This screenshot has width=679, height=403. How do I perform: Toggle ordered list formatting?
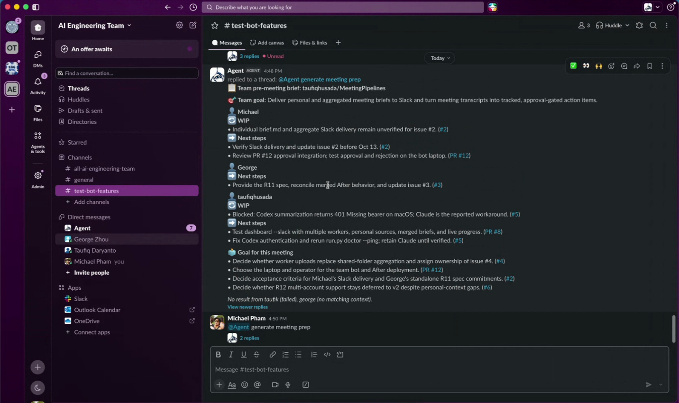(x=285, y=355)
